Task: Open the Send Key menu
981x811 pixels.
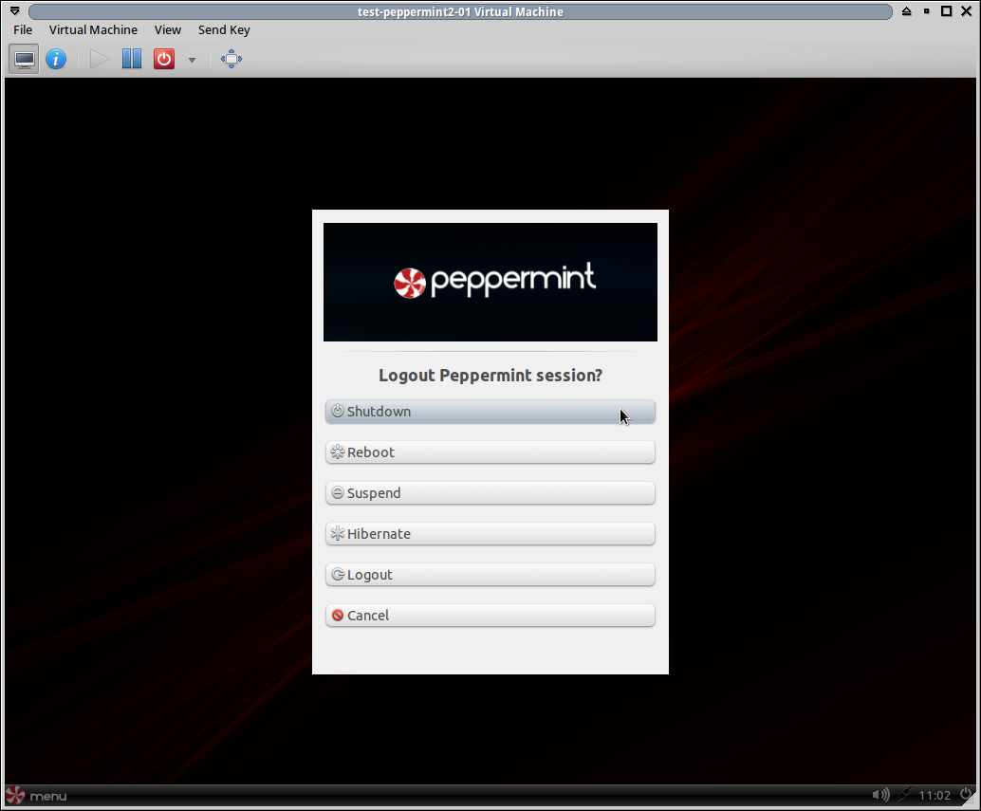Action: point(224,30)
